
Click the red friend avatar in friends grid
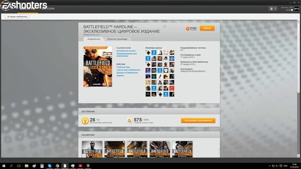172,88
